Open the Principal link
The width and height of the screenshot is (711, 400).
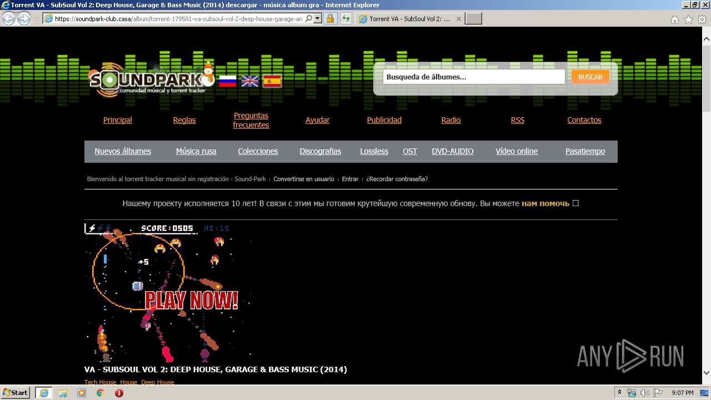coord(118,120)
